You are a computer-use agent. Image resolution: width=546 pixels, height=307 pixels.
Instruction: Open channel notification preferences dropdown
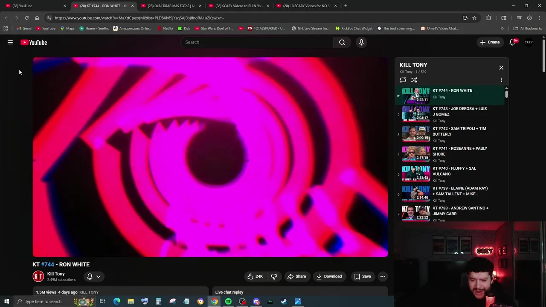tap(94, 276)
